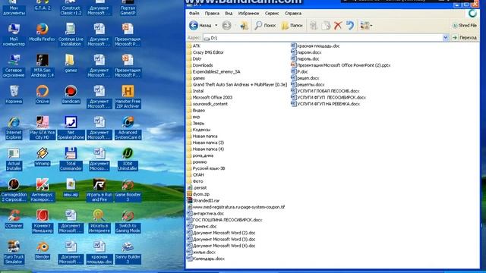
Task: Click the Shred File toolbar button
Action: [x=464, y=25]
